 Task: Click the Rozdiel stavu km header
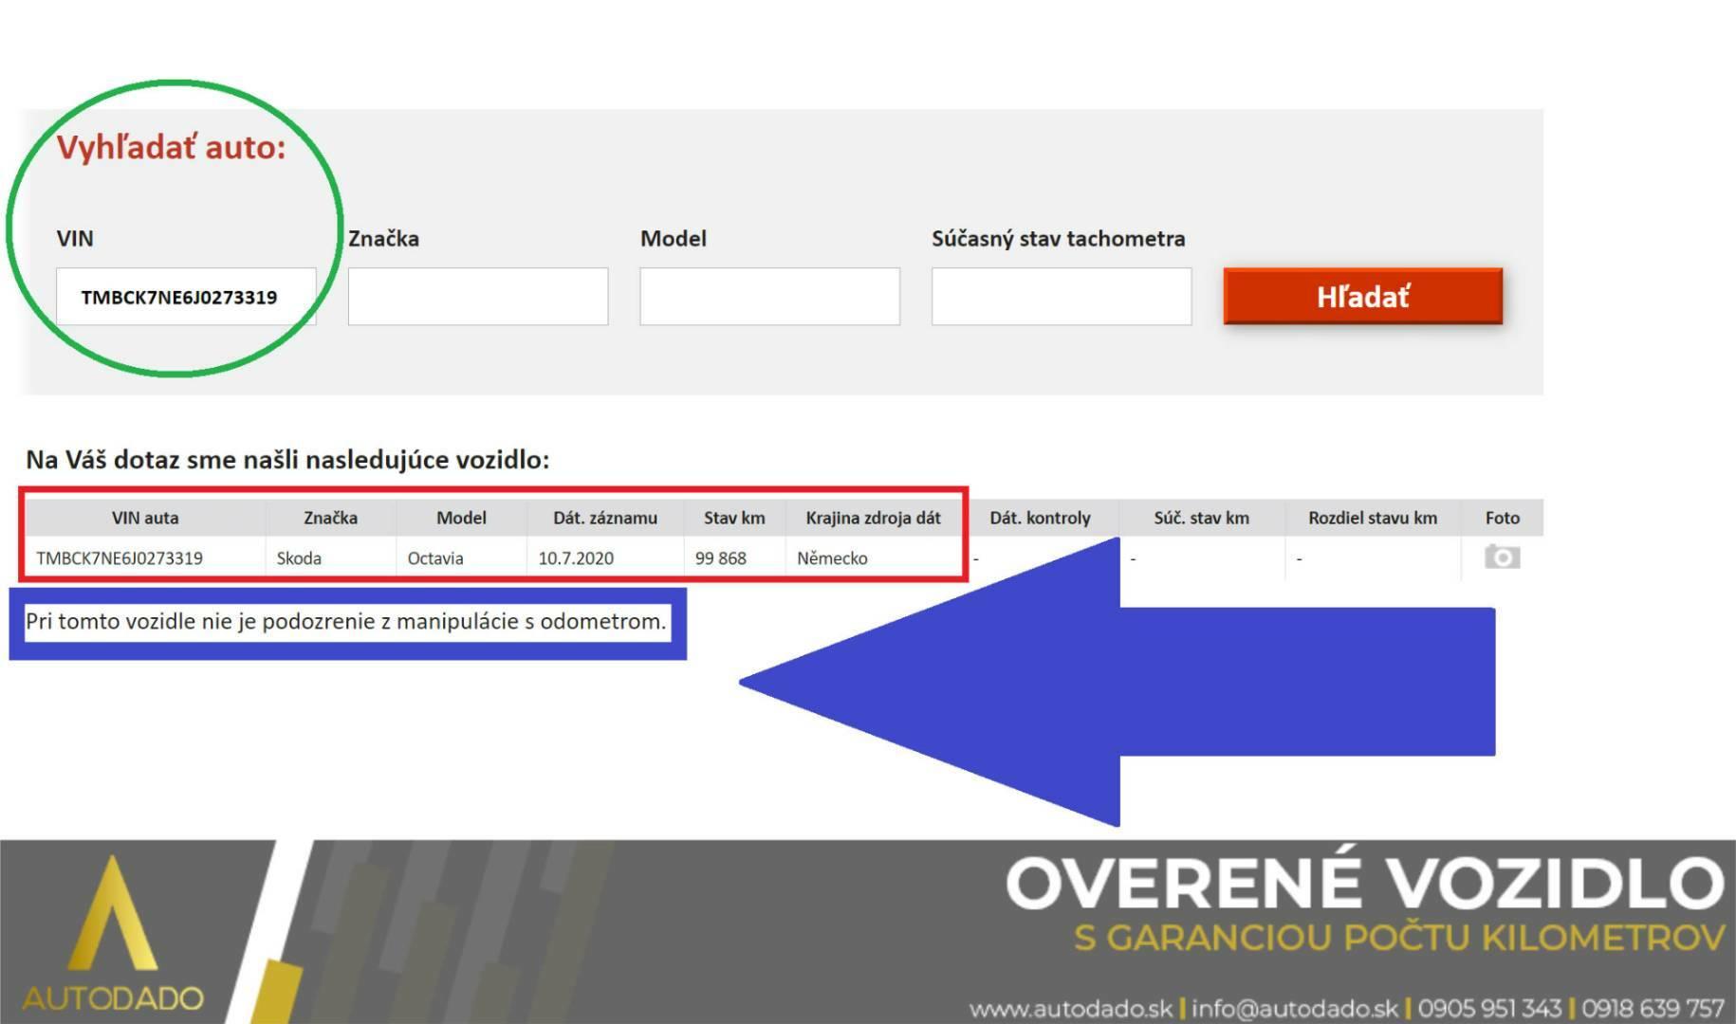pyautogui.click(x=1373, y=518)
